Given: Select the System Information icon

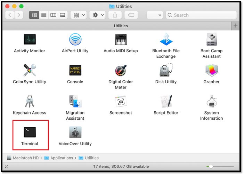Looking at the screenshot, I should pyautogui.click(x=211, y=101).
